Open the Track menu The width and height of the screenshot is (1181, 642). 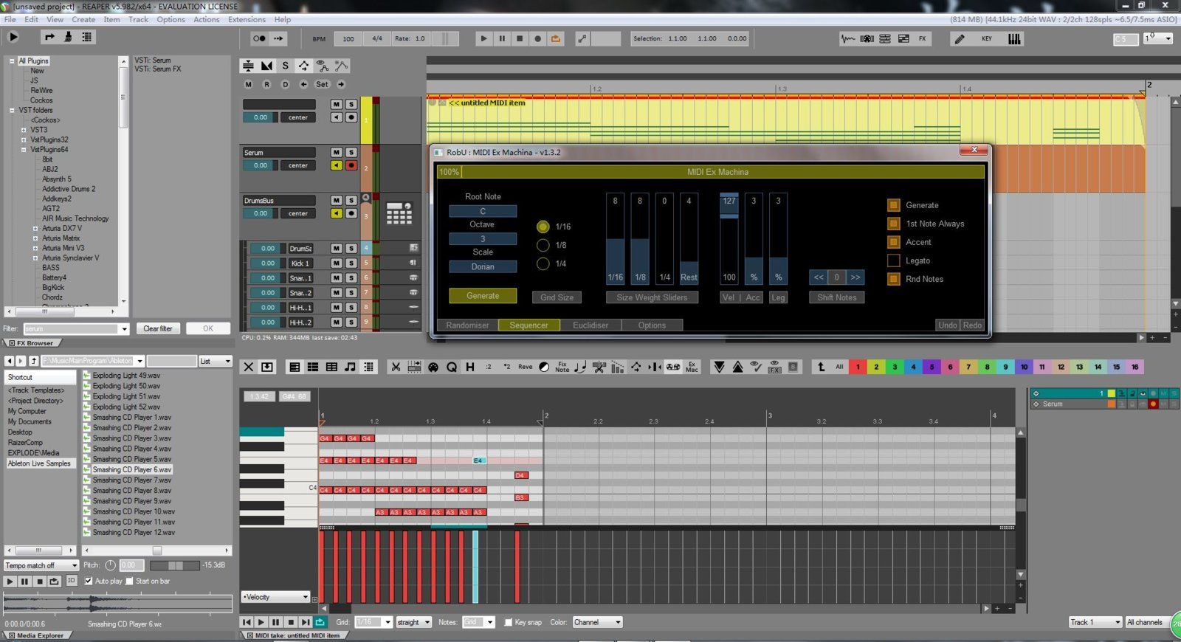coord(139,19)
